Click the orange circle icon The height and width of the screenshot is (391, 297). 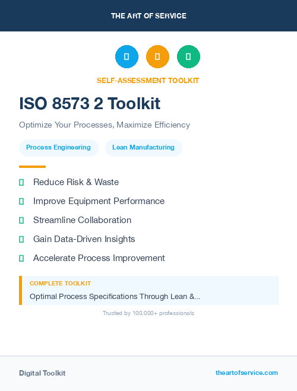coord(158,56)
